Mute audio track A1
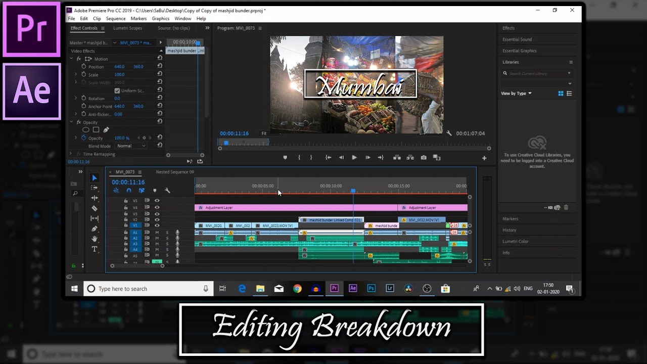The height and width of the screenshot is (364, 647). coord(157,233)
